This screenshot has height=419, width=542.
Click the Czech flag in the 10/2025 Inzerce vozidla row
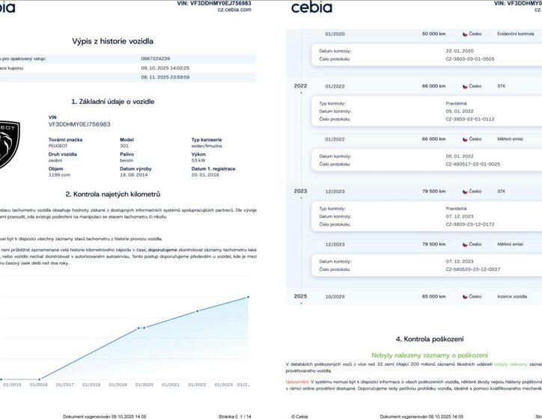point(465,296)
